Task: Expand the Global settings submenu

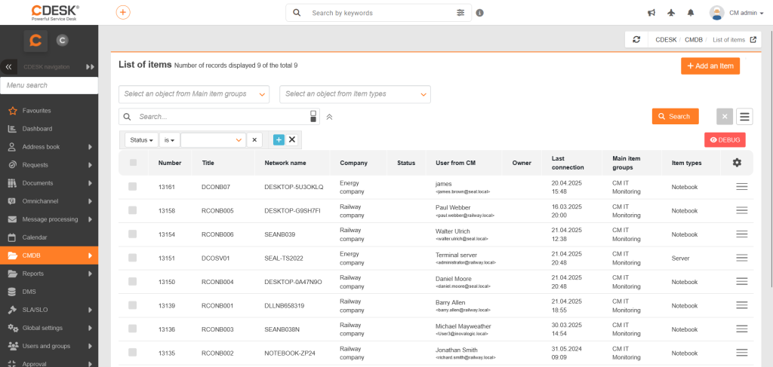Action: [91, 328]
